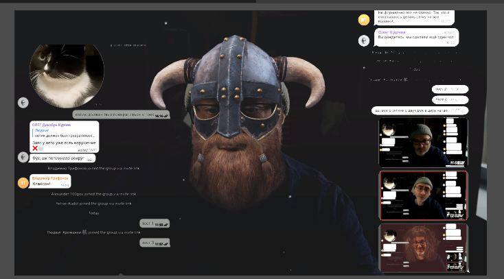The height and width of the screenshot is (279, 504).
Task: Select the 'Классно!' message text
Action: [41, 184]
